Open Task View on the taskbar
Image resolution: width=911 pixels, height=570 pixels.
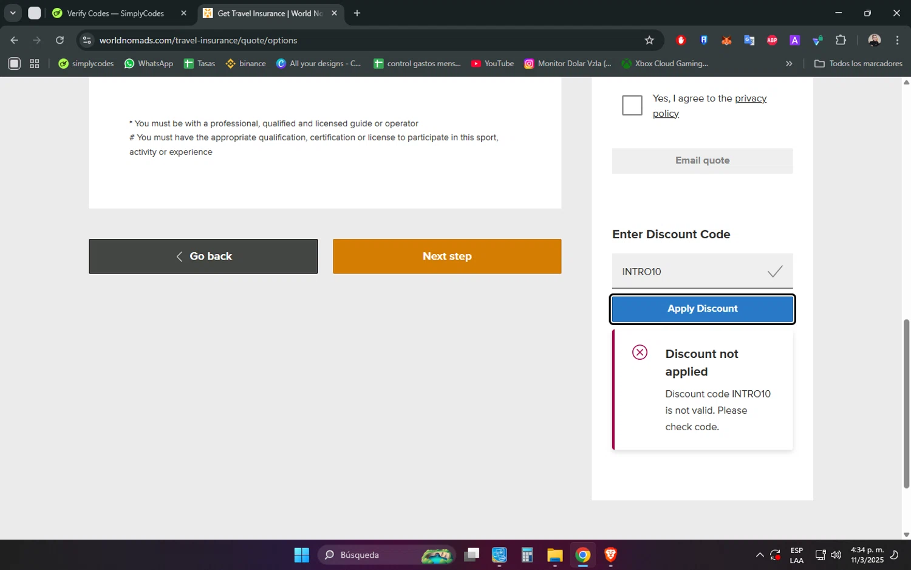point(472,555)
